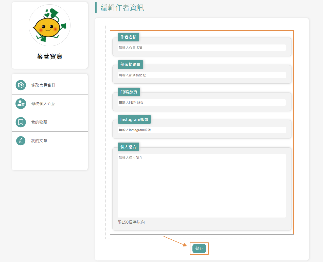Open 修改個人介紹 menu item
This screenshot has width=323, height=262.
(x=43, y=104)
